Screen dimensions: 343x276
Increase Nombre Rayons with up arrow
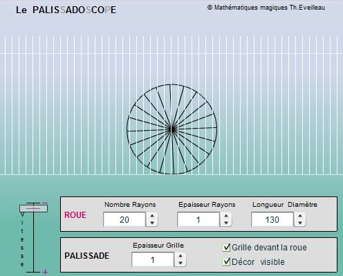tap(152, 216)
